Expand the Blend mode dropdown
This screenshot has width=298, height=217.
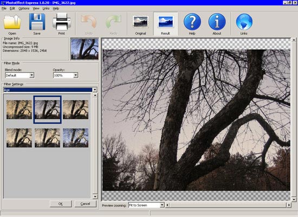tap(32, 75)
